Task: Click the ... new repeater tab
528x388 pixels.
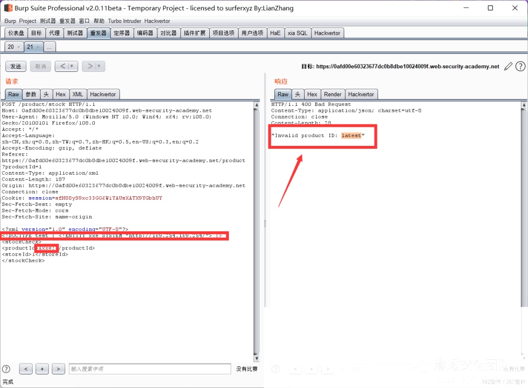Action: point(49,47)
